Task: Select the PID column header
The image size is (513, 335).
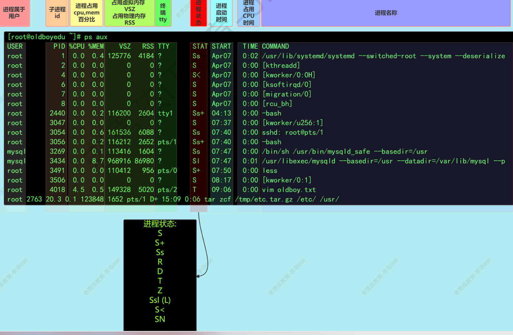Action: point(59,46)
